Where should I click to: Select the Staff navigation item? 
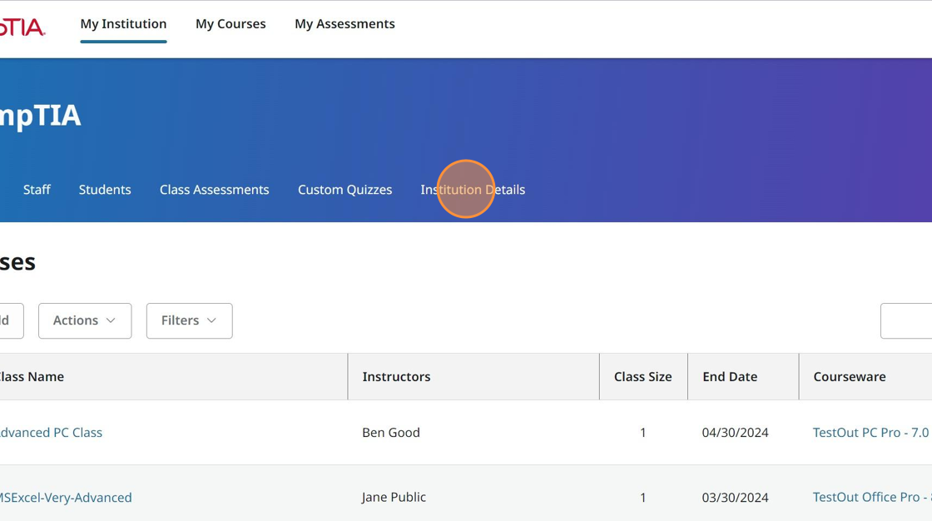click(37, 190)
